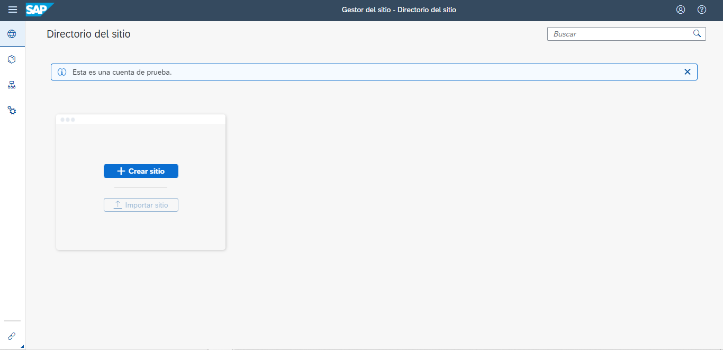
Task: Open the hamburger navigation menu
Action: (x=13, y=10)
